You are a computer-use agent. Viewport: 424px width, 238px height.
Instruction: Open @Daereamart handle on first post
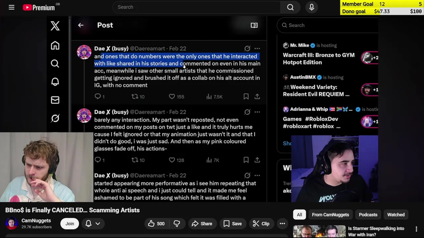pos(147,48)
